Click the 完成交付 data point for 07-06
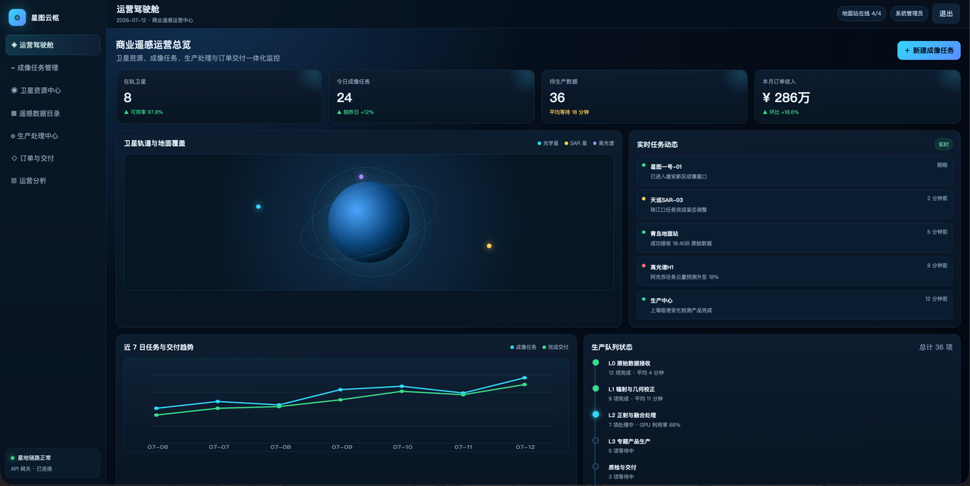 [156, 415]
